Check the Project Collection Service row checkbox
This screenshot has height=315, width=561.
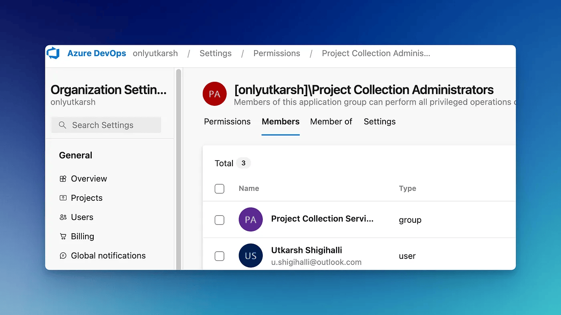[220, 220]
